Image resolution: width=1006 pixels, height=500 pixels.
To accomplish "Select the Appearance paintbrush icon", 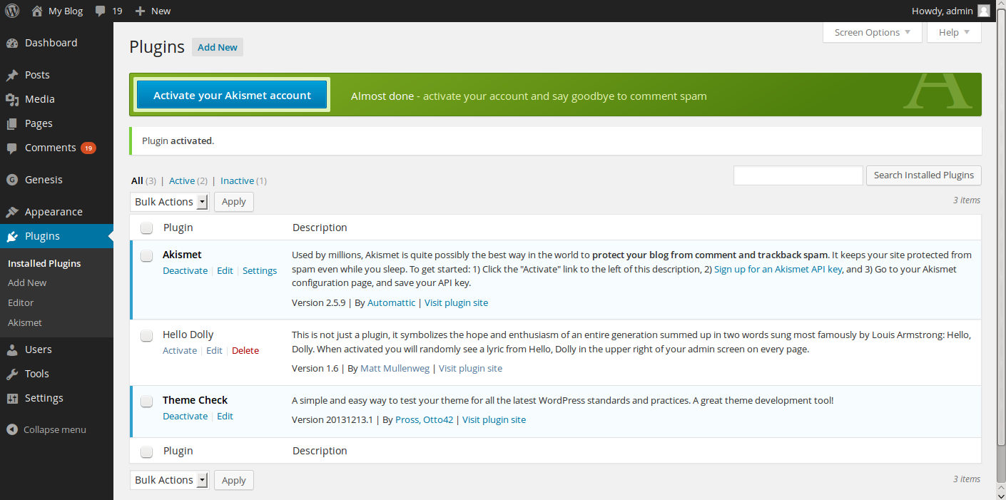I will [12, 212].
